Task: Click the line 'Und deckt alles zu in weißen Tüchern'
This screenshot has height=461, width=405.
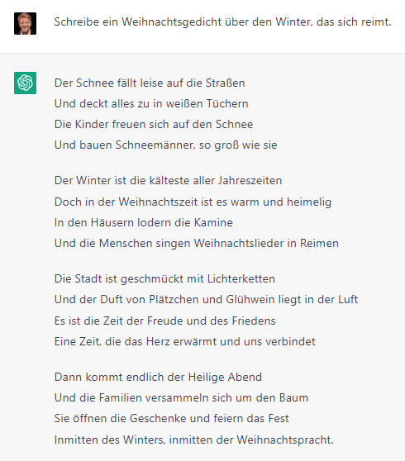Action: [151, 103]
